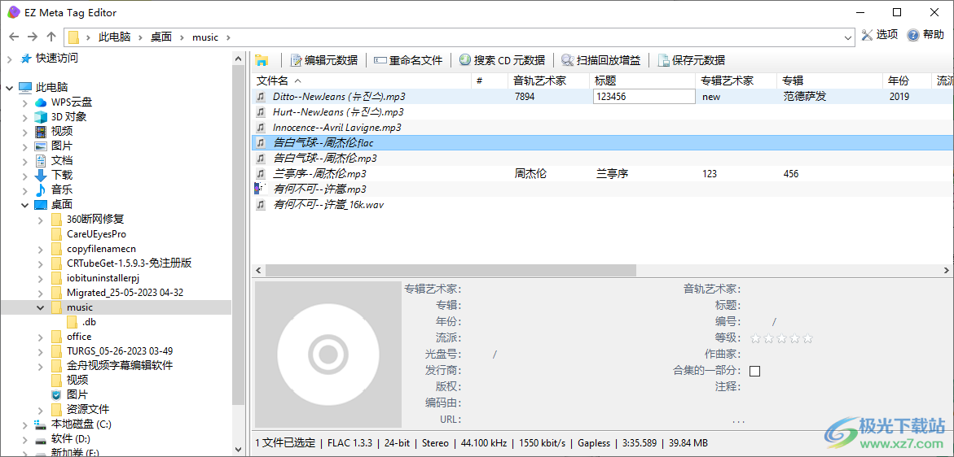954x457 pixels.
Task: Expand the office folder node
Action: [41, 336]
